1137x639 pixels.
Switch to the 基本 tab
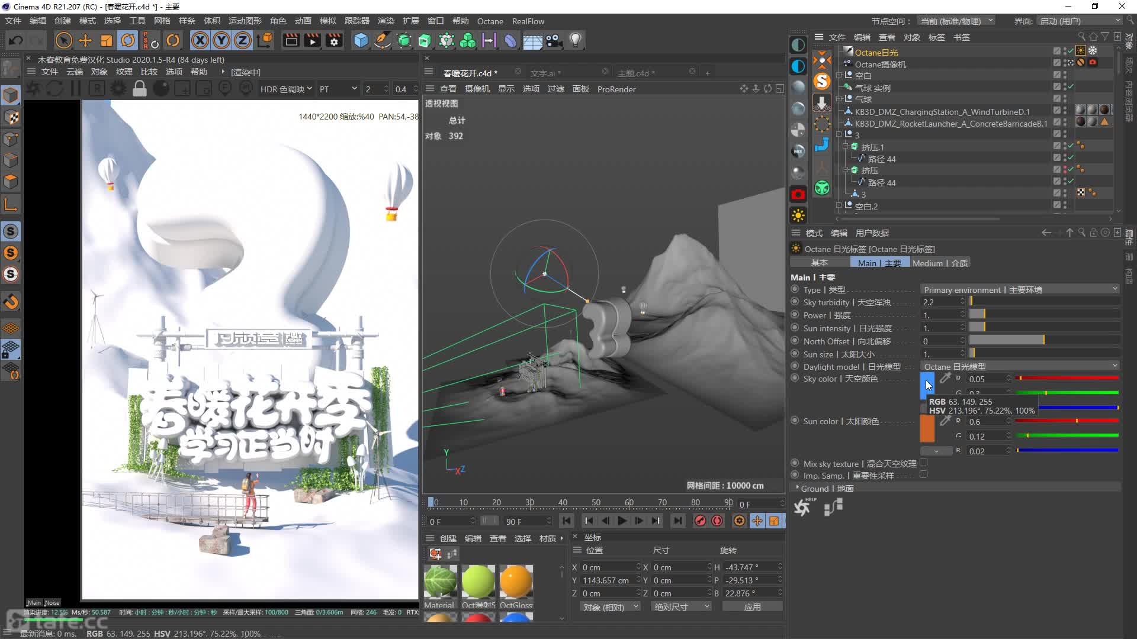(820, 263)
